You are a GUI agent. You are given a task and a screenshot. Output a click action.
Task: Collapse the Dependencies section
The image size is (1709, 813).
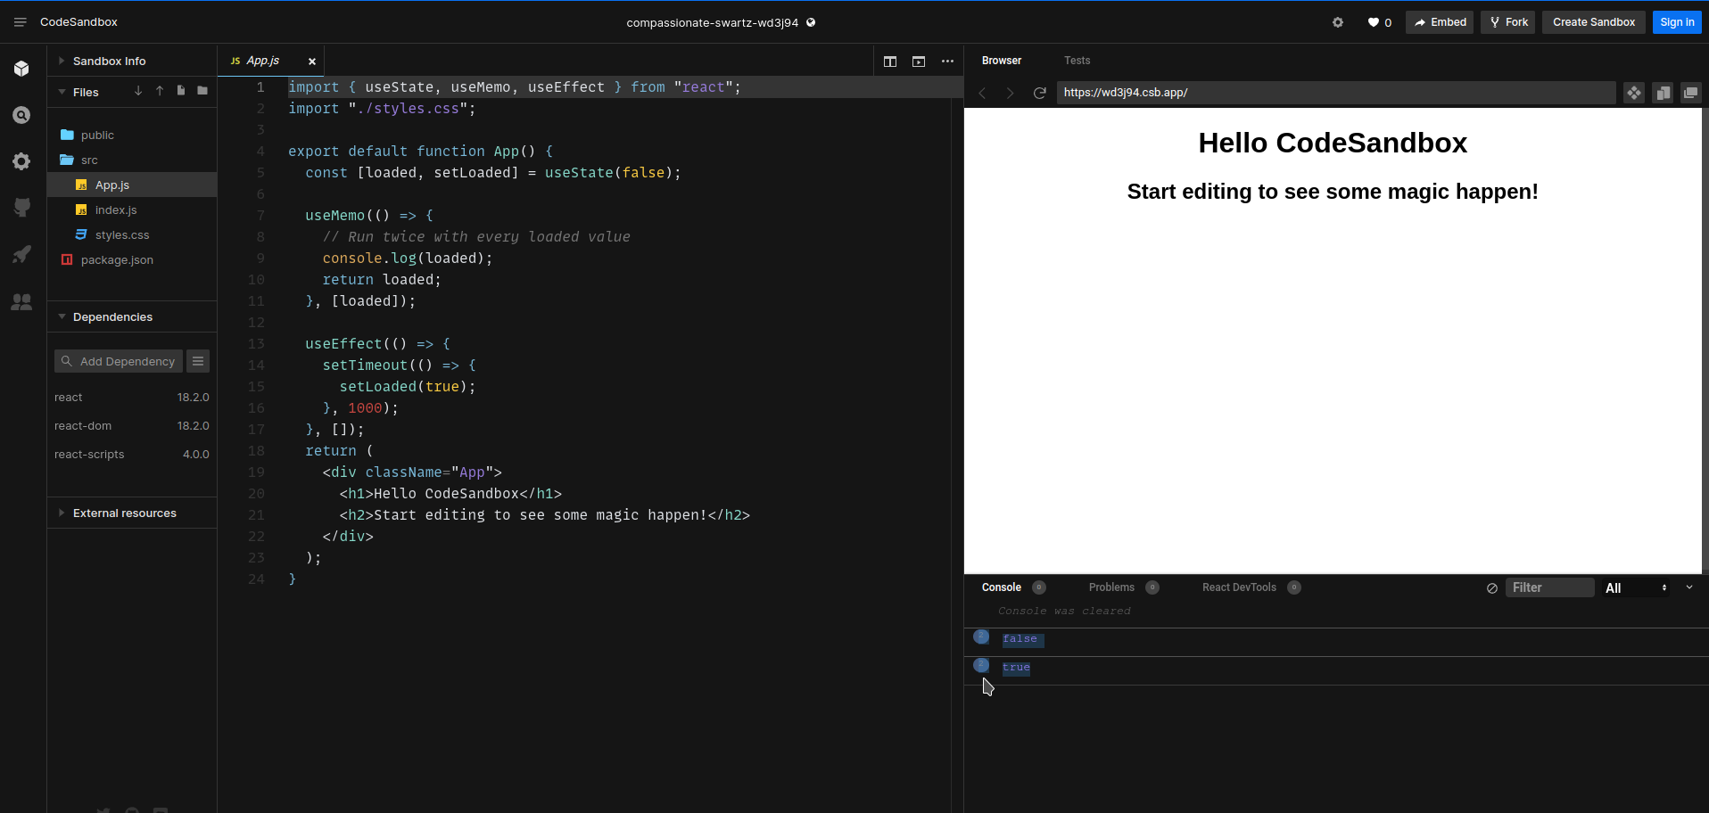tap(132, 316)
